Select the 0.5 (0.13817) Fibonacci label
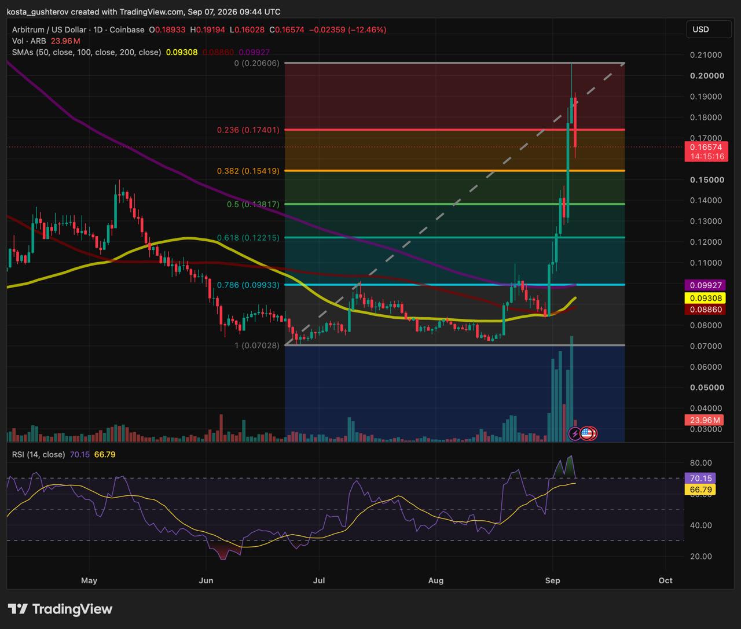 [253, 204]
